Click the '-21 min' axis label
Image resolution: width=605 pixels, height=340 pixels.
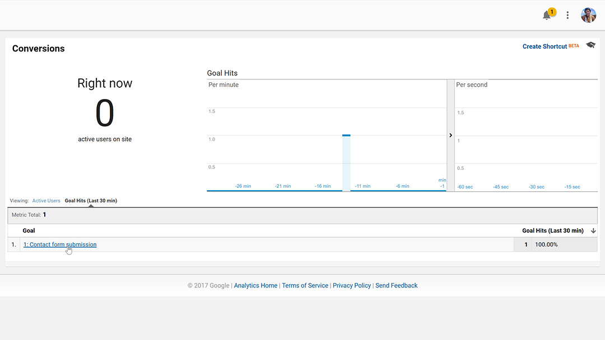[x=283, y=186]
